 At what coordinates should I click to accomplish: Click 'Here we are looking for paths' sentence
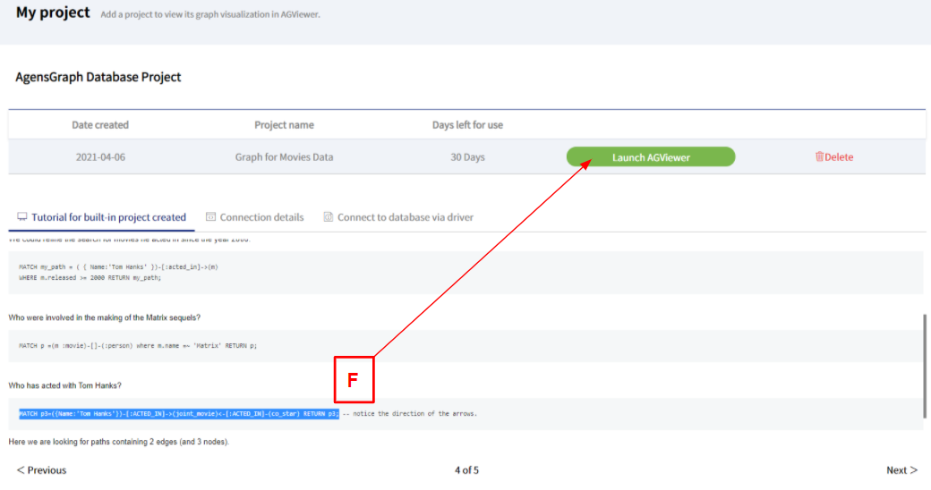tap(119, 442)
